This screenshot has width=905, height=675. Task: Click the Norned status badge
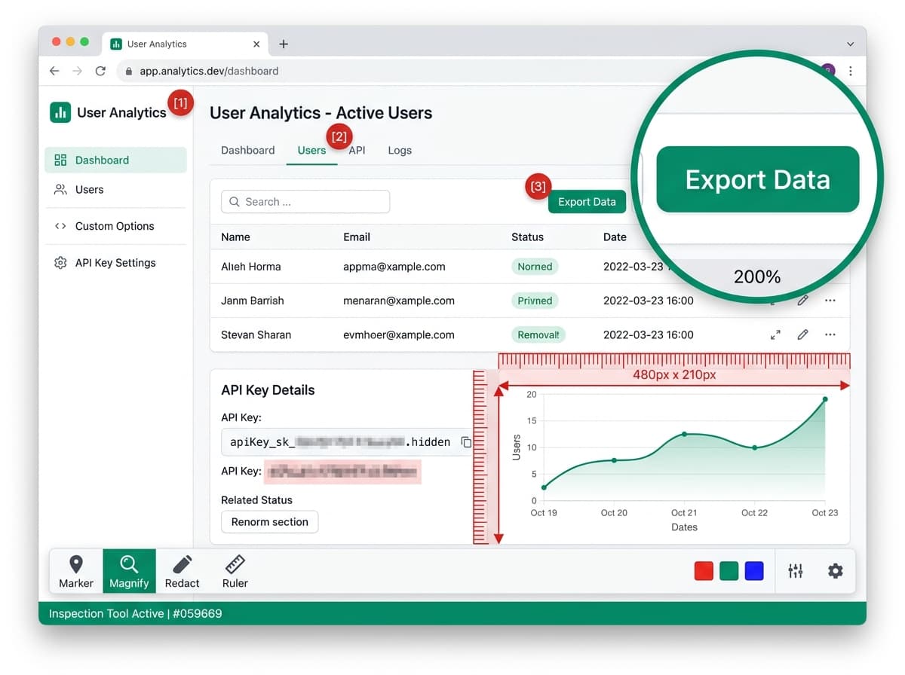click(535, 267)
